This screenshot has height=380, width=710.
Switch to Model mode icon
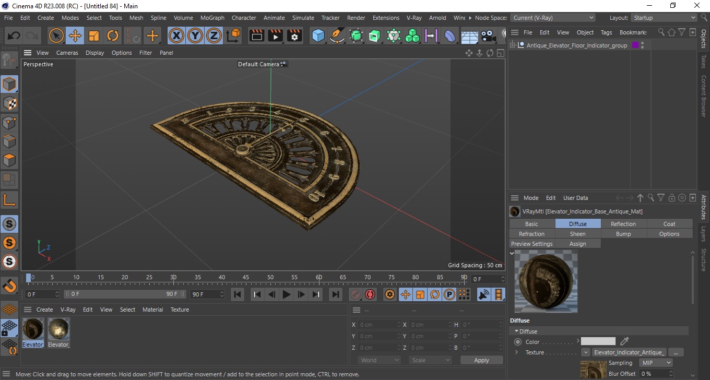click(9, 85)
